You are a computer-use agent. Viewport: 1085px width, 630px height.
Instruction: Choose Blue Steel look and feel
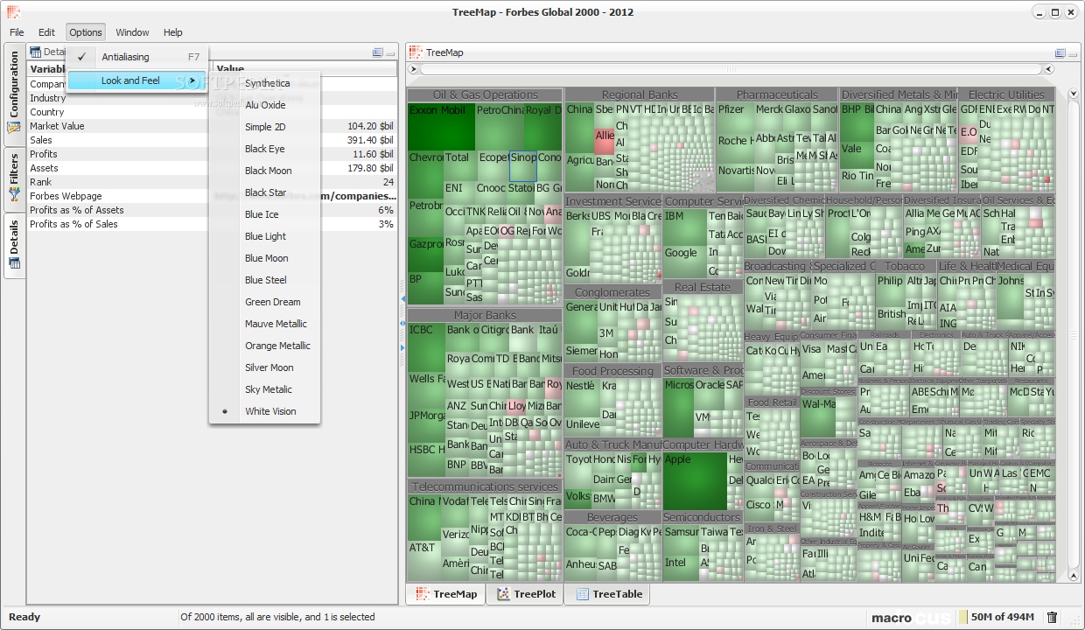pyautogui.click(x=264, y=280)
